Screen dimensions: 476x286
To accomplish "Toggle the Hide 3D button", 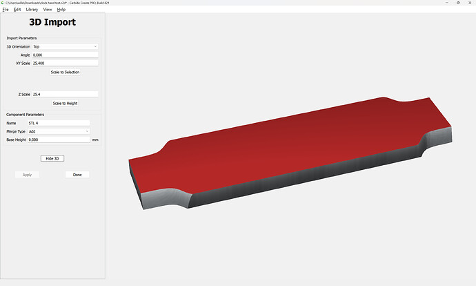I will [52, 158].
